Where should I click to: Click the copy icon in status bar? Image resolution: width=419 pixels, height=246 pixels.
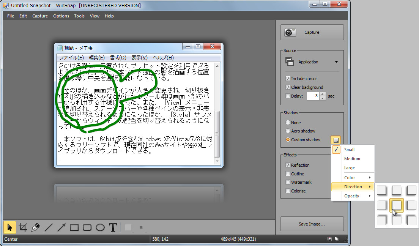336,239
